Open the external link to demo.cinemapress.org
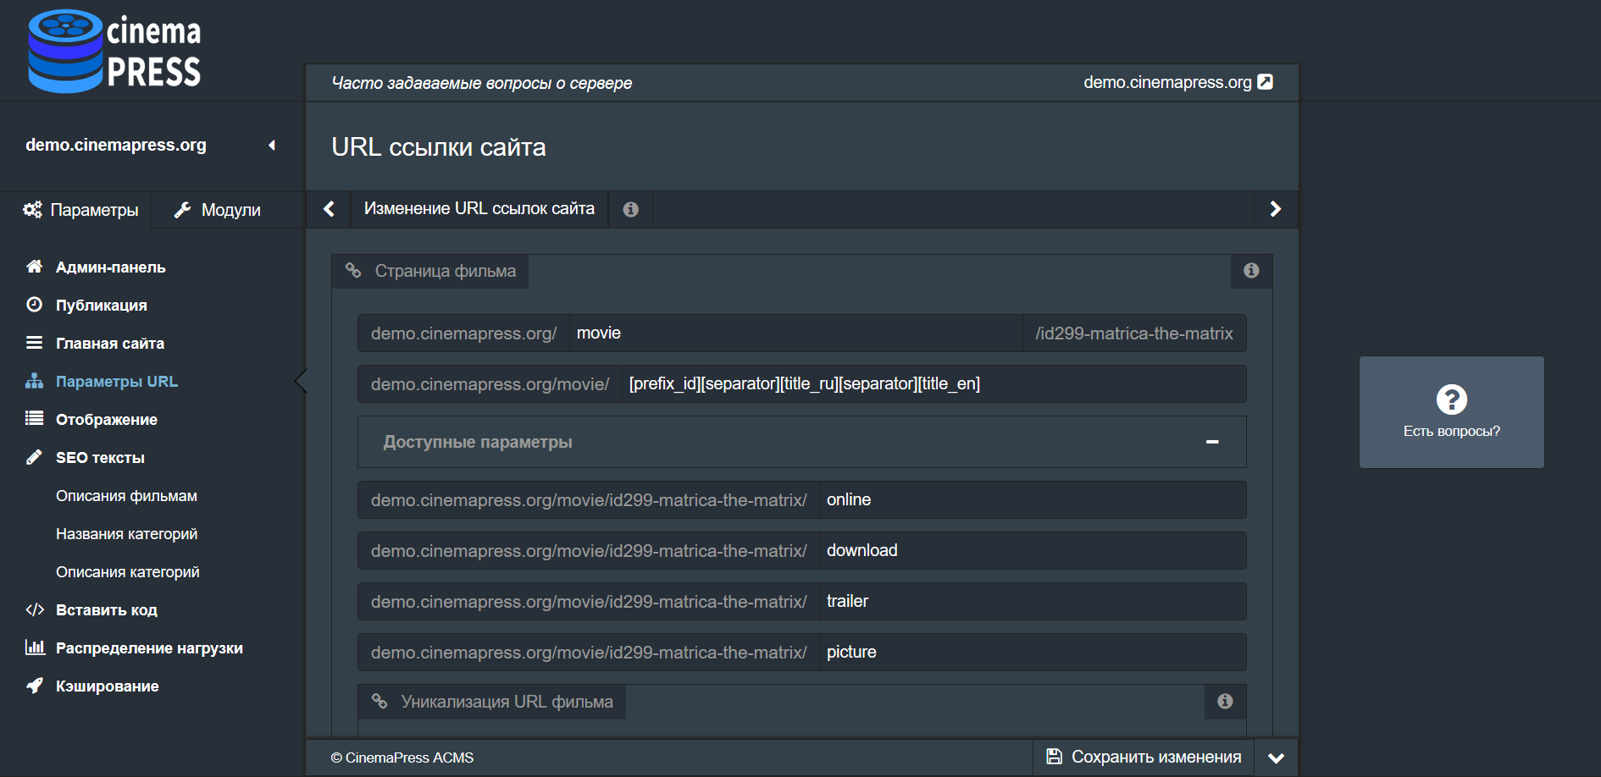 click(1266, 82)
